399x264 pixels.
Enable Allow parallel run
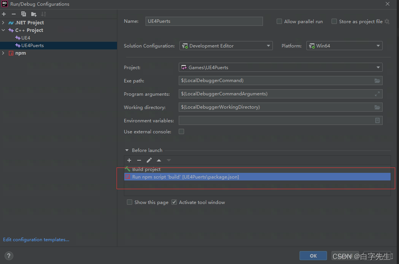point(279,21)
